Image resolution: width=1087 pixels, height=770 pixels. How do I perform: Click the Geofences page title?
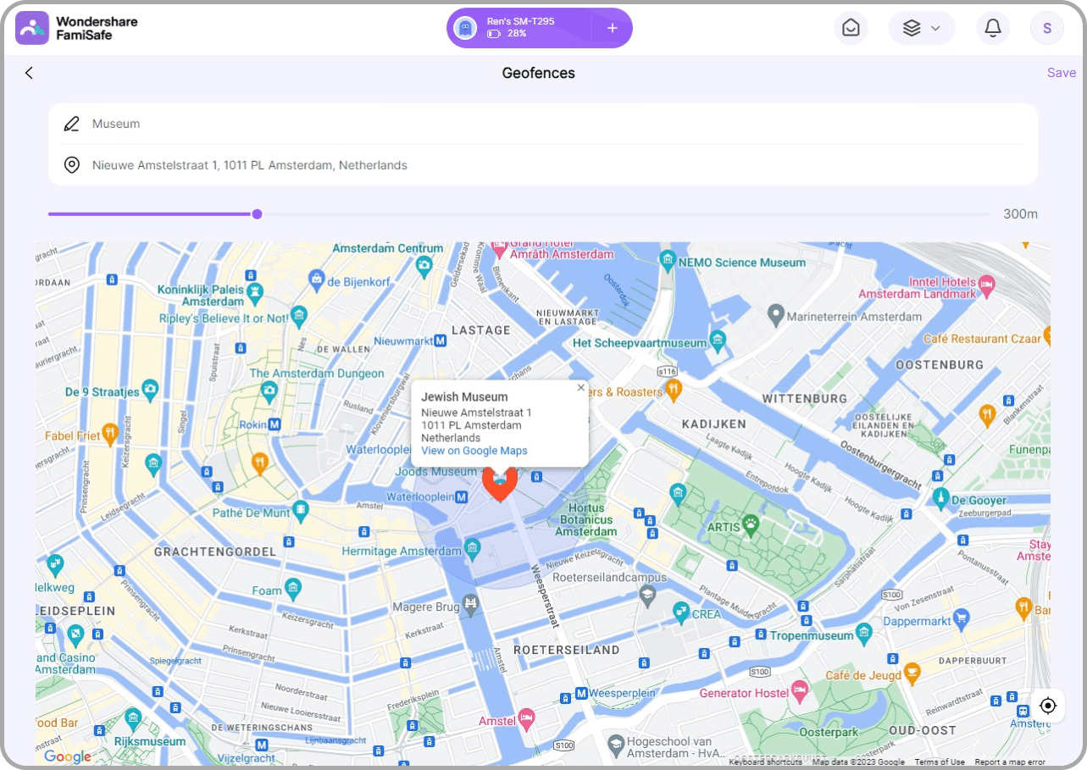[x=538, y=73]
